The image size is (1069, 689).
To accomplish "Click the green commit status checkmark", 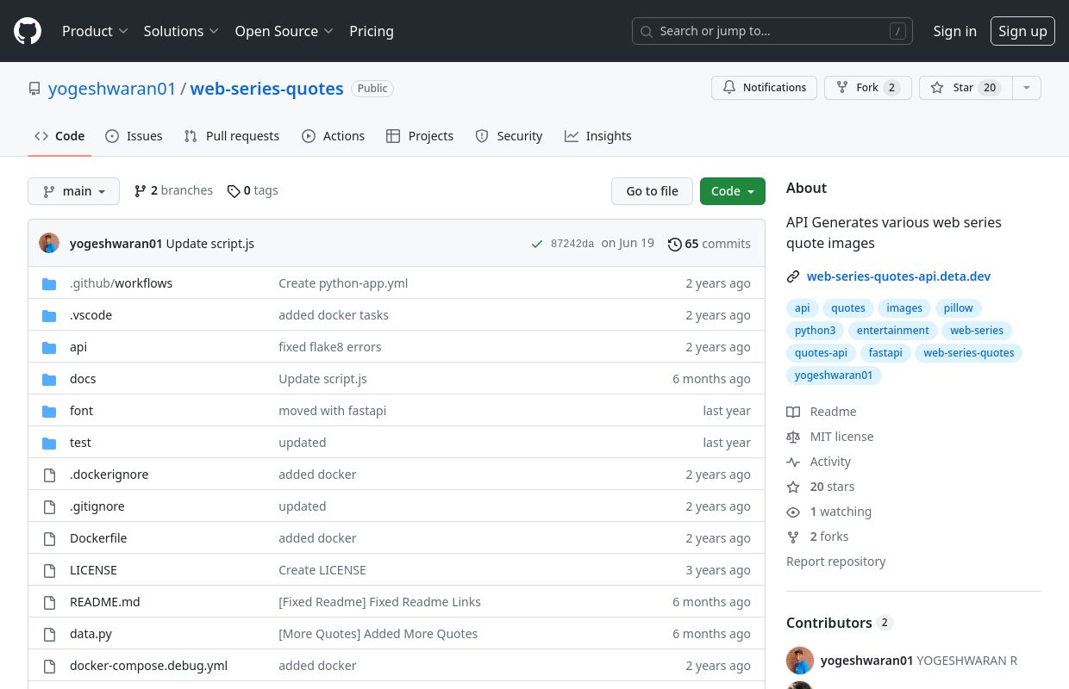I will point(538,244).
